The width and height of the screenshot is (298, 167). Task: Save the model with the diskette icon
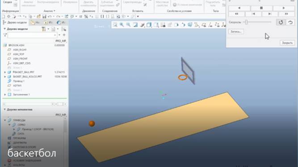click(44, 16)
